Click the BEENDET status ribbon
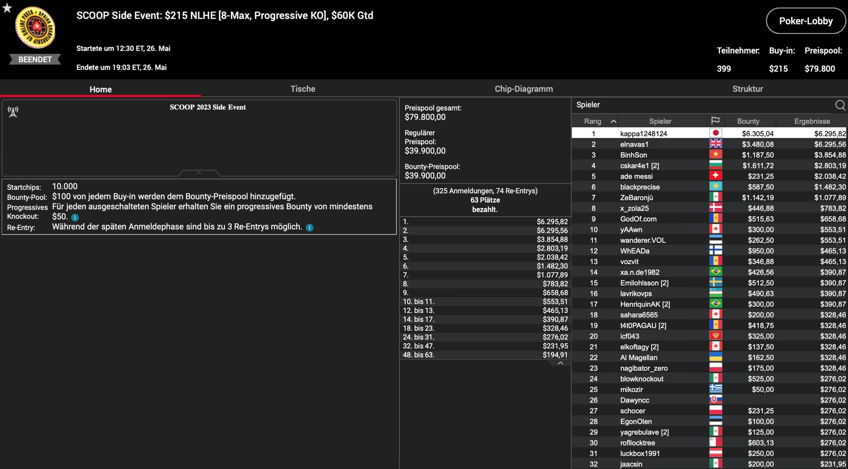The width and height of the screenshot is (848, 469). pos(35,59)
